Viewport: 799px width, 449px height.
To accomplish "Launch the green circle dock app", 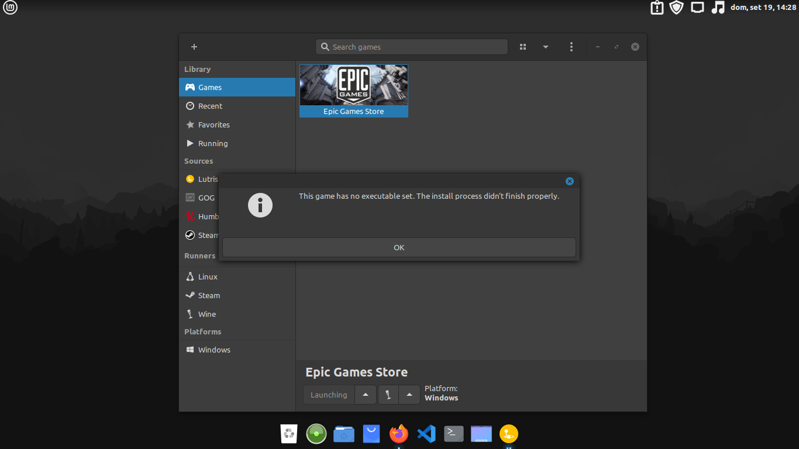I will (x=316, y=434).
